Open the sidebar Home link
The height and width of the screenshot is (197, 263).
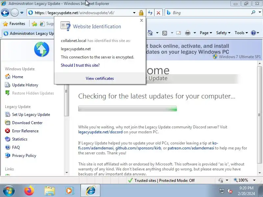17,77
